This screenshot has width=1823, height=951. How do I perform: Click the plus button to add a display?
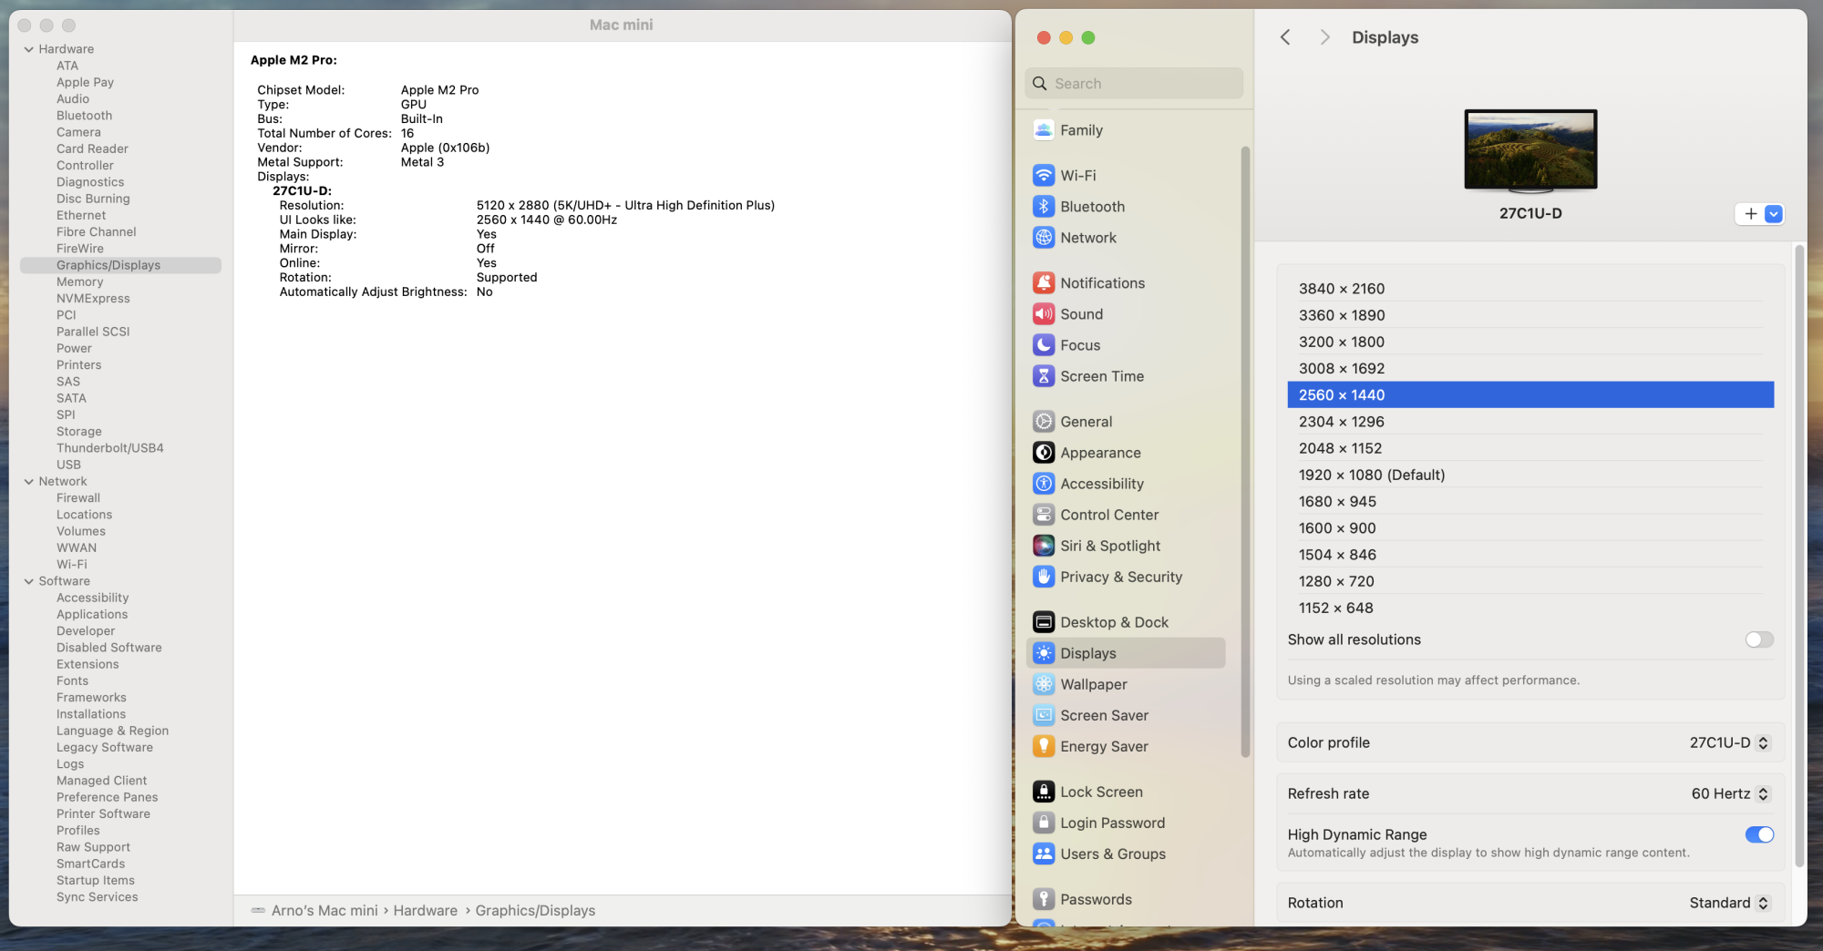(1750, 214)
